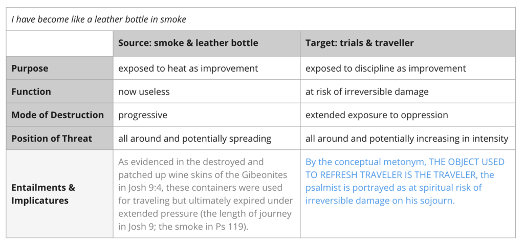Click the 'exposed to heat as improvement' cell
524x246 pixels.
(188, 68)
